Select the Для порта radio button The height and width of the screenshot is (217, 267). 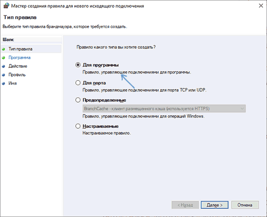click(78, 83)
